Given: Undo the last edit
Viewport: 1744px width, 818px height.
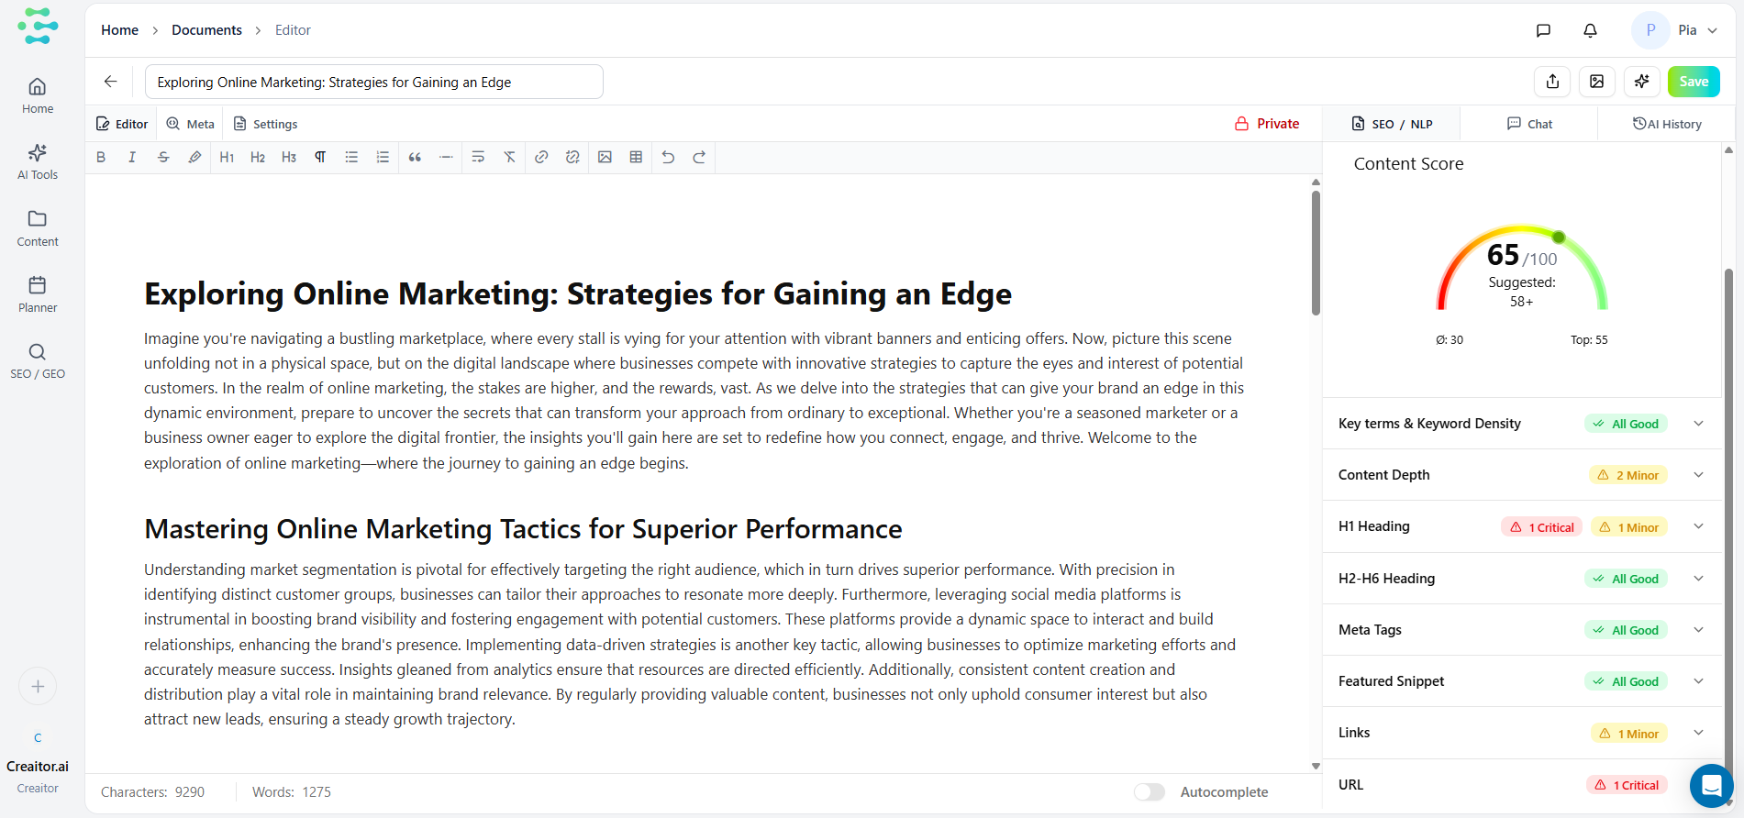Looking at the screenshot, I should [x=668, y=158].
